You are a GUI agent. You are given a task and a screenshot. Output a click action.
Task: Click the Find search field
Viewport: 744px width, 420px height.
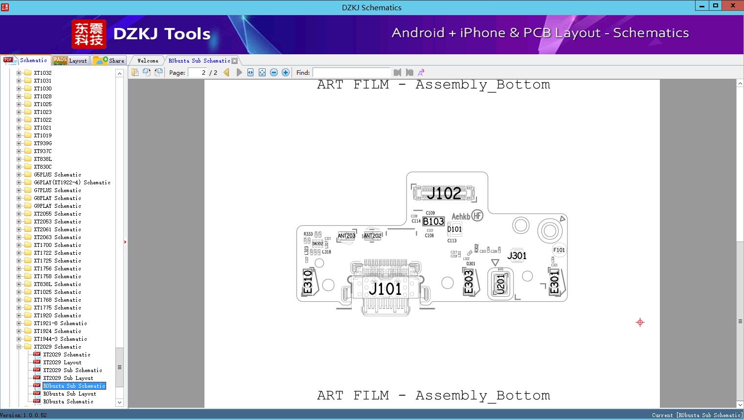coord(351,72)
